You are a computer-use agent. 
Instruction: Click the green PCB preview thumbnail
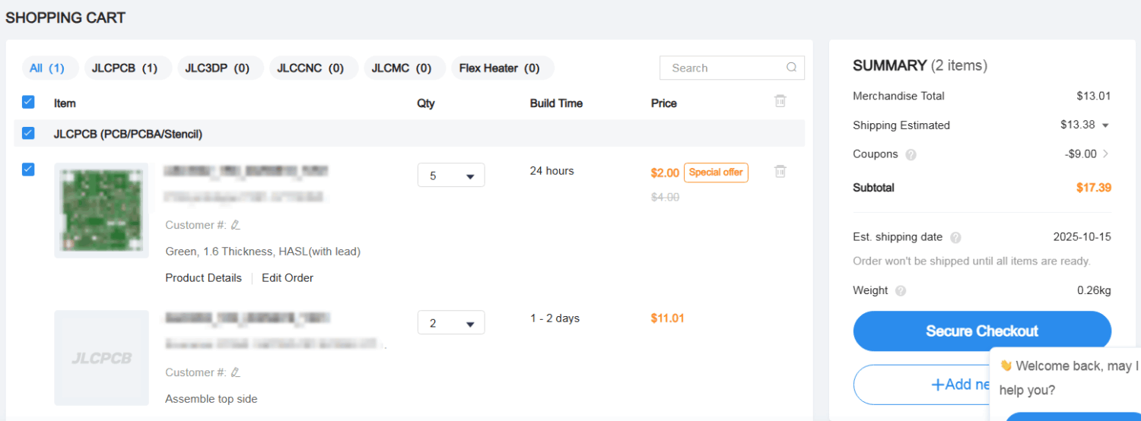pos(101,210)
